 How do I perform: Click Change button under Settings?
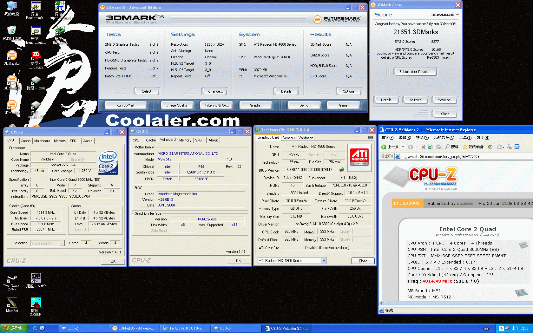215,91
